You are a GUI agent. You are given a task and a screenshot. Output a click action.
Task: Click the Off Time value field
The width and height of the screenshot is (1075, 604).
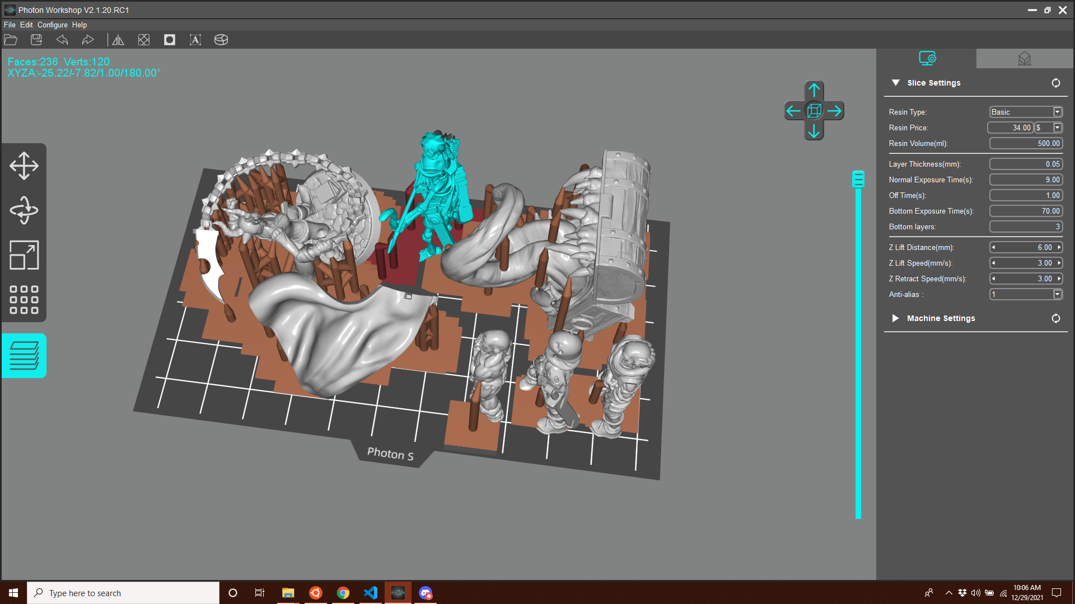[x=1026, y=195]
